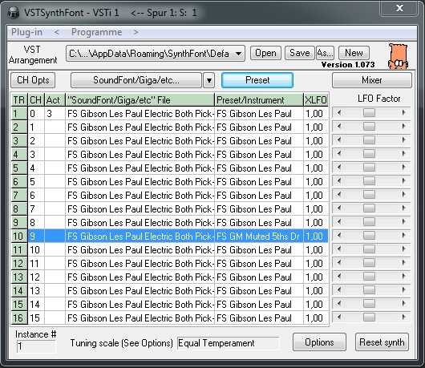The height and width of the screenshot is (368, 425).
Task: Select track 1 row header
Action: click(19, 114)
